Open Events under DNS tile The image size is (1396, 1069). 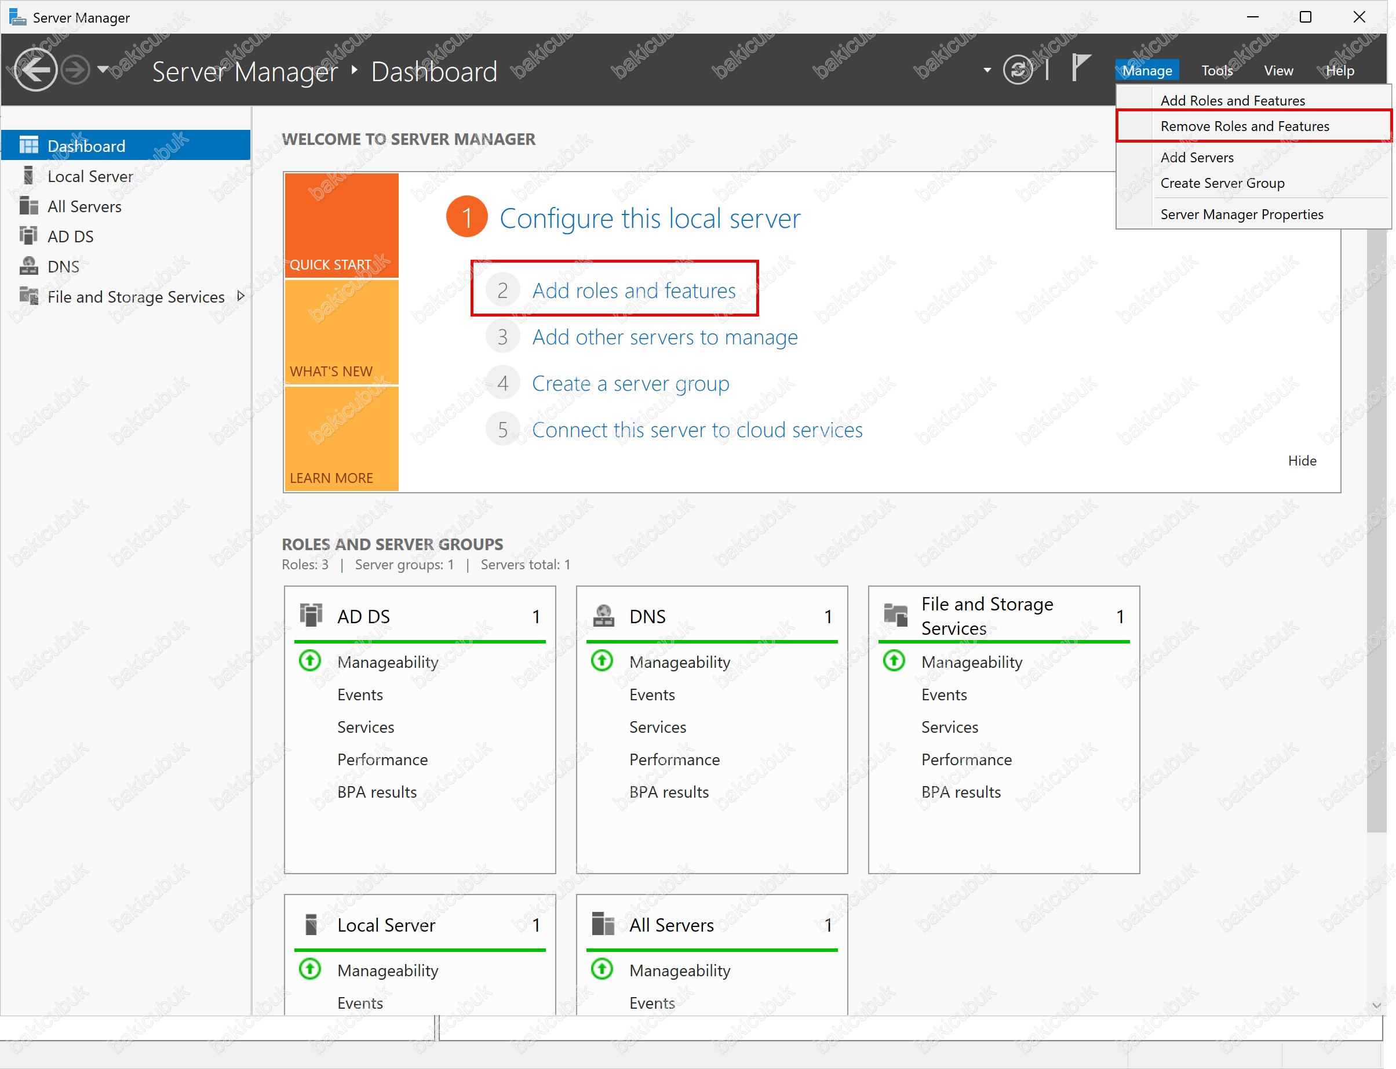click(652, 695)
